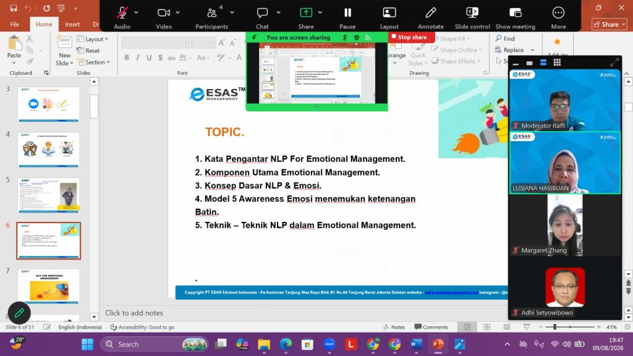The width and height of the screenshot is (633, 356).
Task: Adjust the zoom slider handle
Action: pos(554,327)
